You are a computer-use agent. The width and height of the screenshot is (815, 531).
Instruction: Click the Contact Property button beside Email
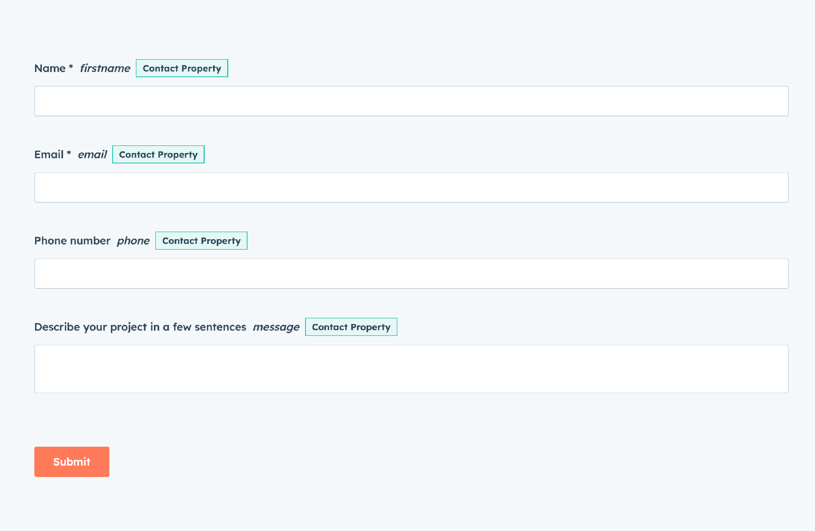[158, 154]
